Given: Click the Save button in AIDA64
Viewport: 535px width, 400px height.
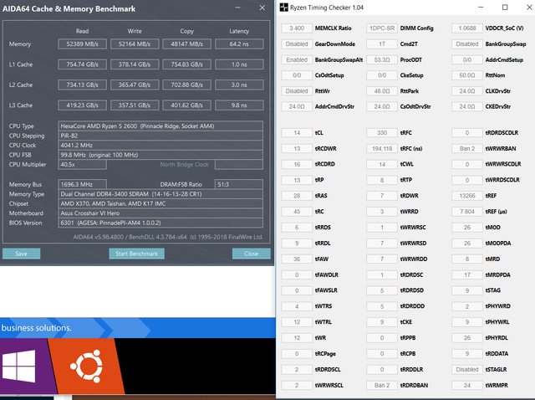Looking at the screenshot, I should (x=21, y=254).
